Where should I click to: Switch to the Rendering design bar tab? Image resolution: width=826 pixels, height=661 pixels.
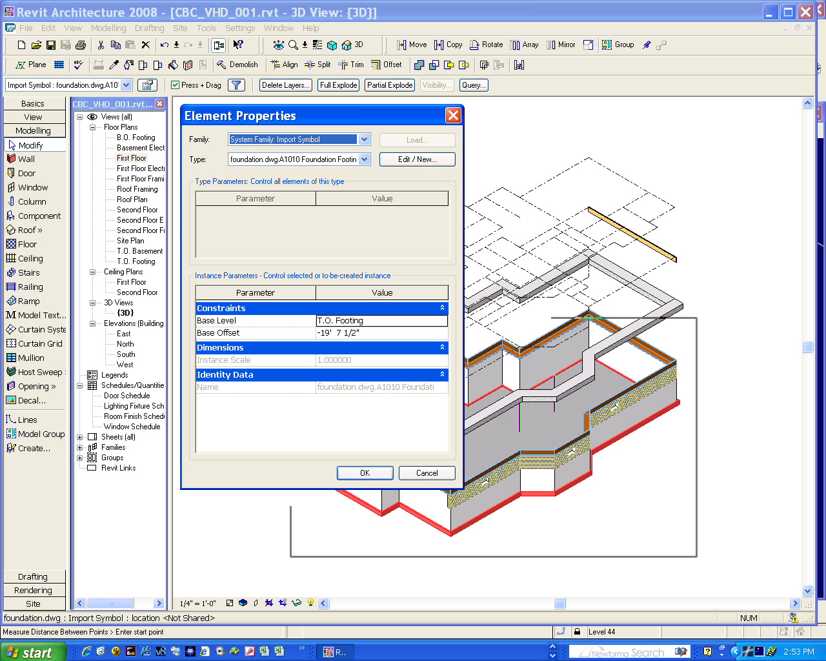click(x=34, y=590)
